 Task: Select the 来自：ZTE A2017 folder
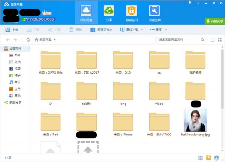pyautogui.click(x=87, y=62)
